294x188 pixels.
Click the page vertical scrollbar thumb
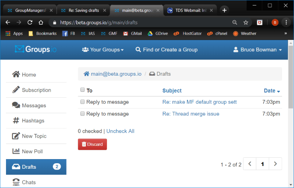(291, 77)
